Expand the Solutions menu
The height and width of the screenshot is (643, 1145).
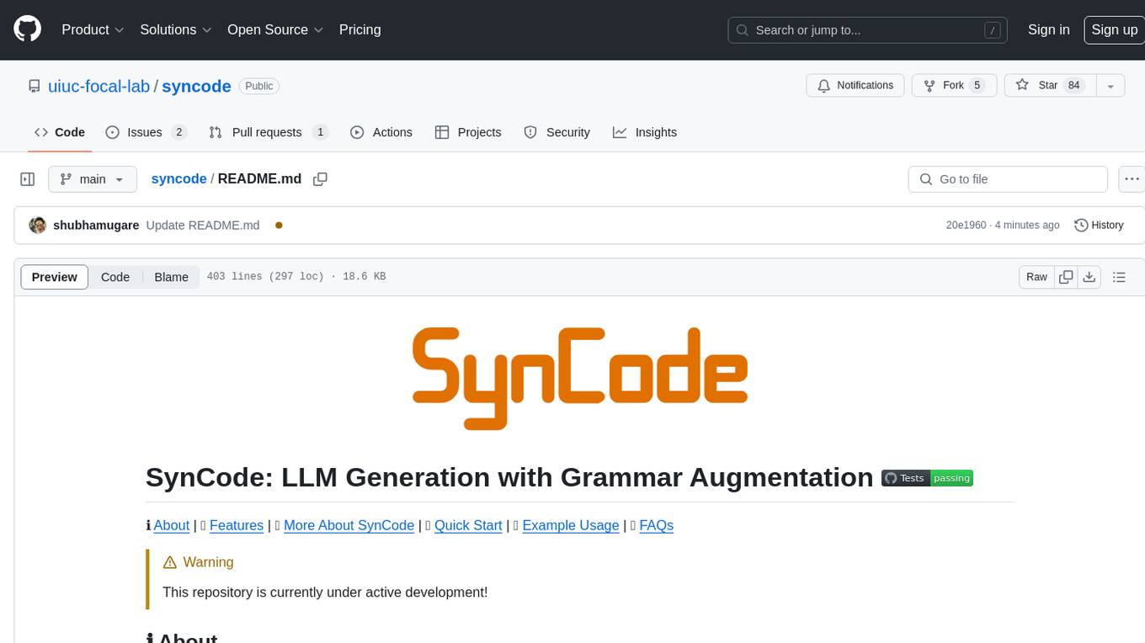tap(175, 29)
